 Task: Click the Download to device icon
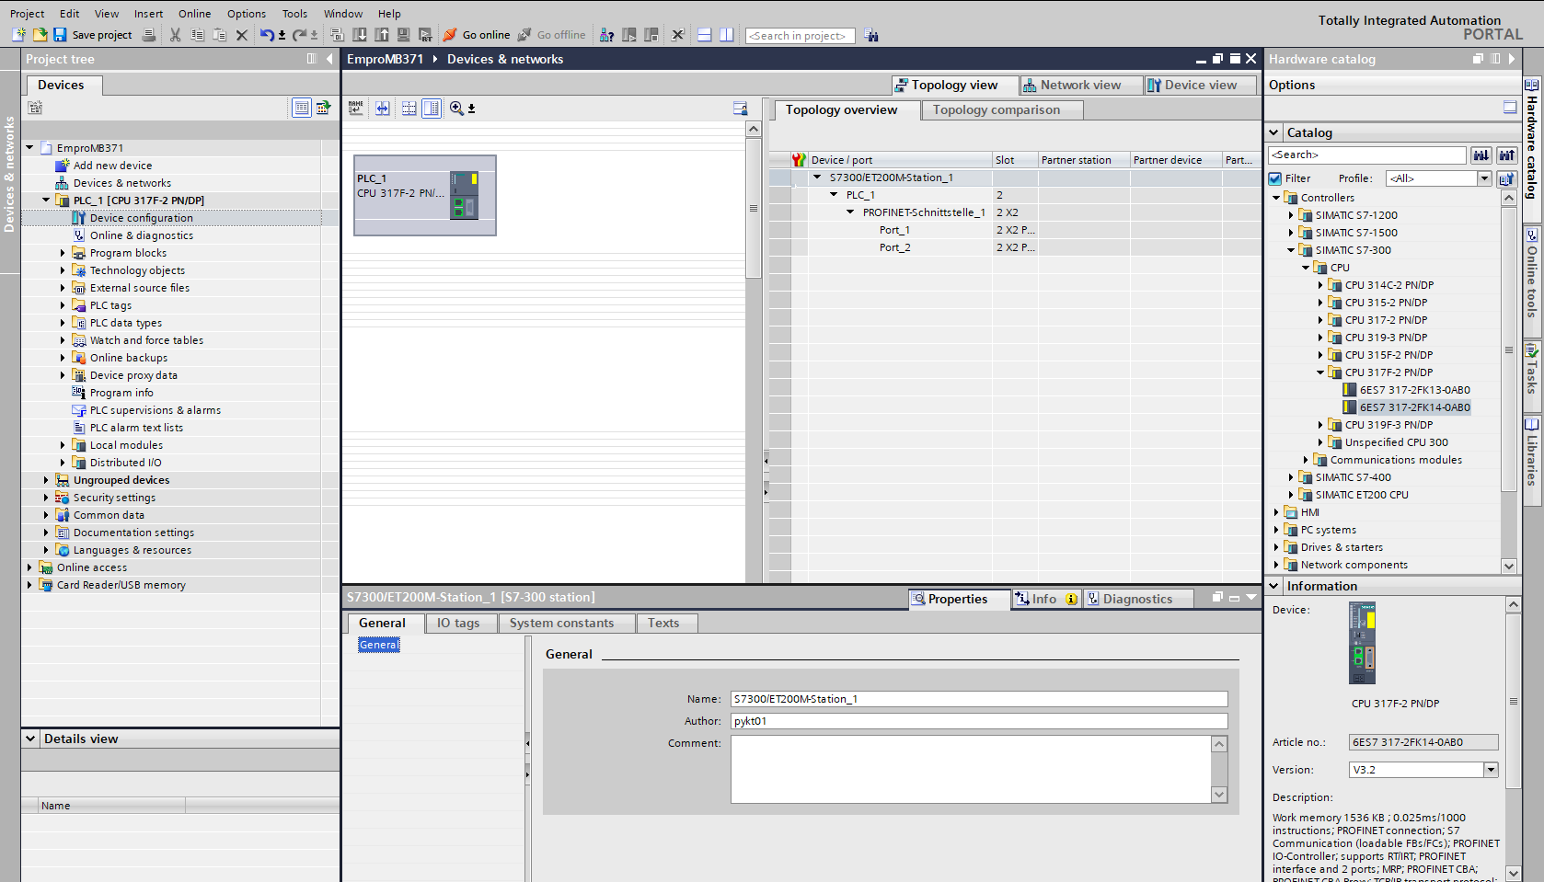(x=360, y=35)
